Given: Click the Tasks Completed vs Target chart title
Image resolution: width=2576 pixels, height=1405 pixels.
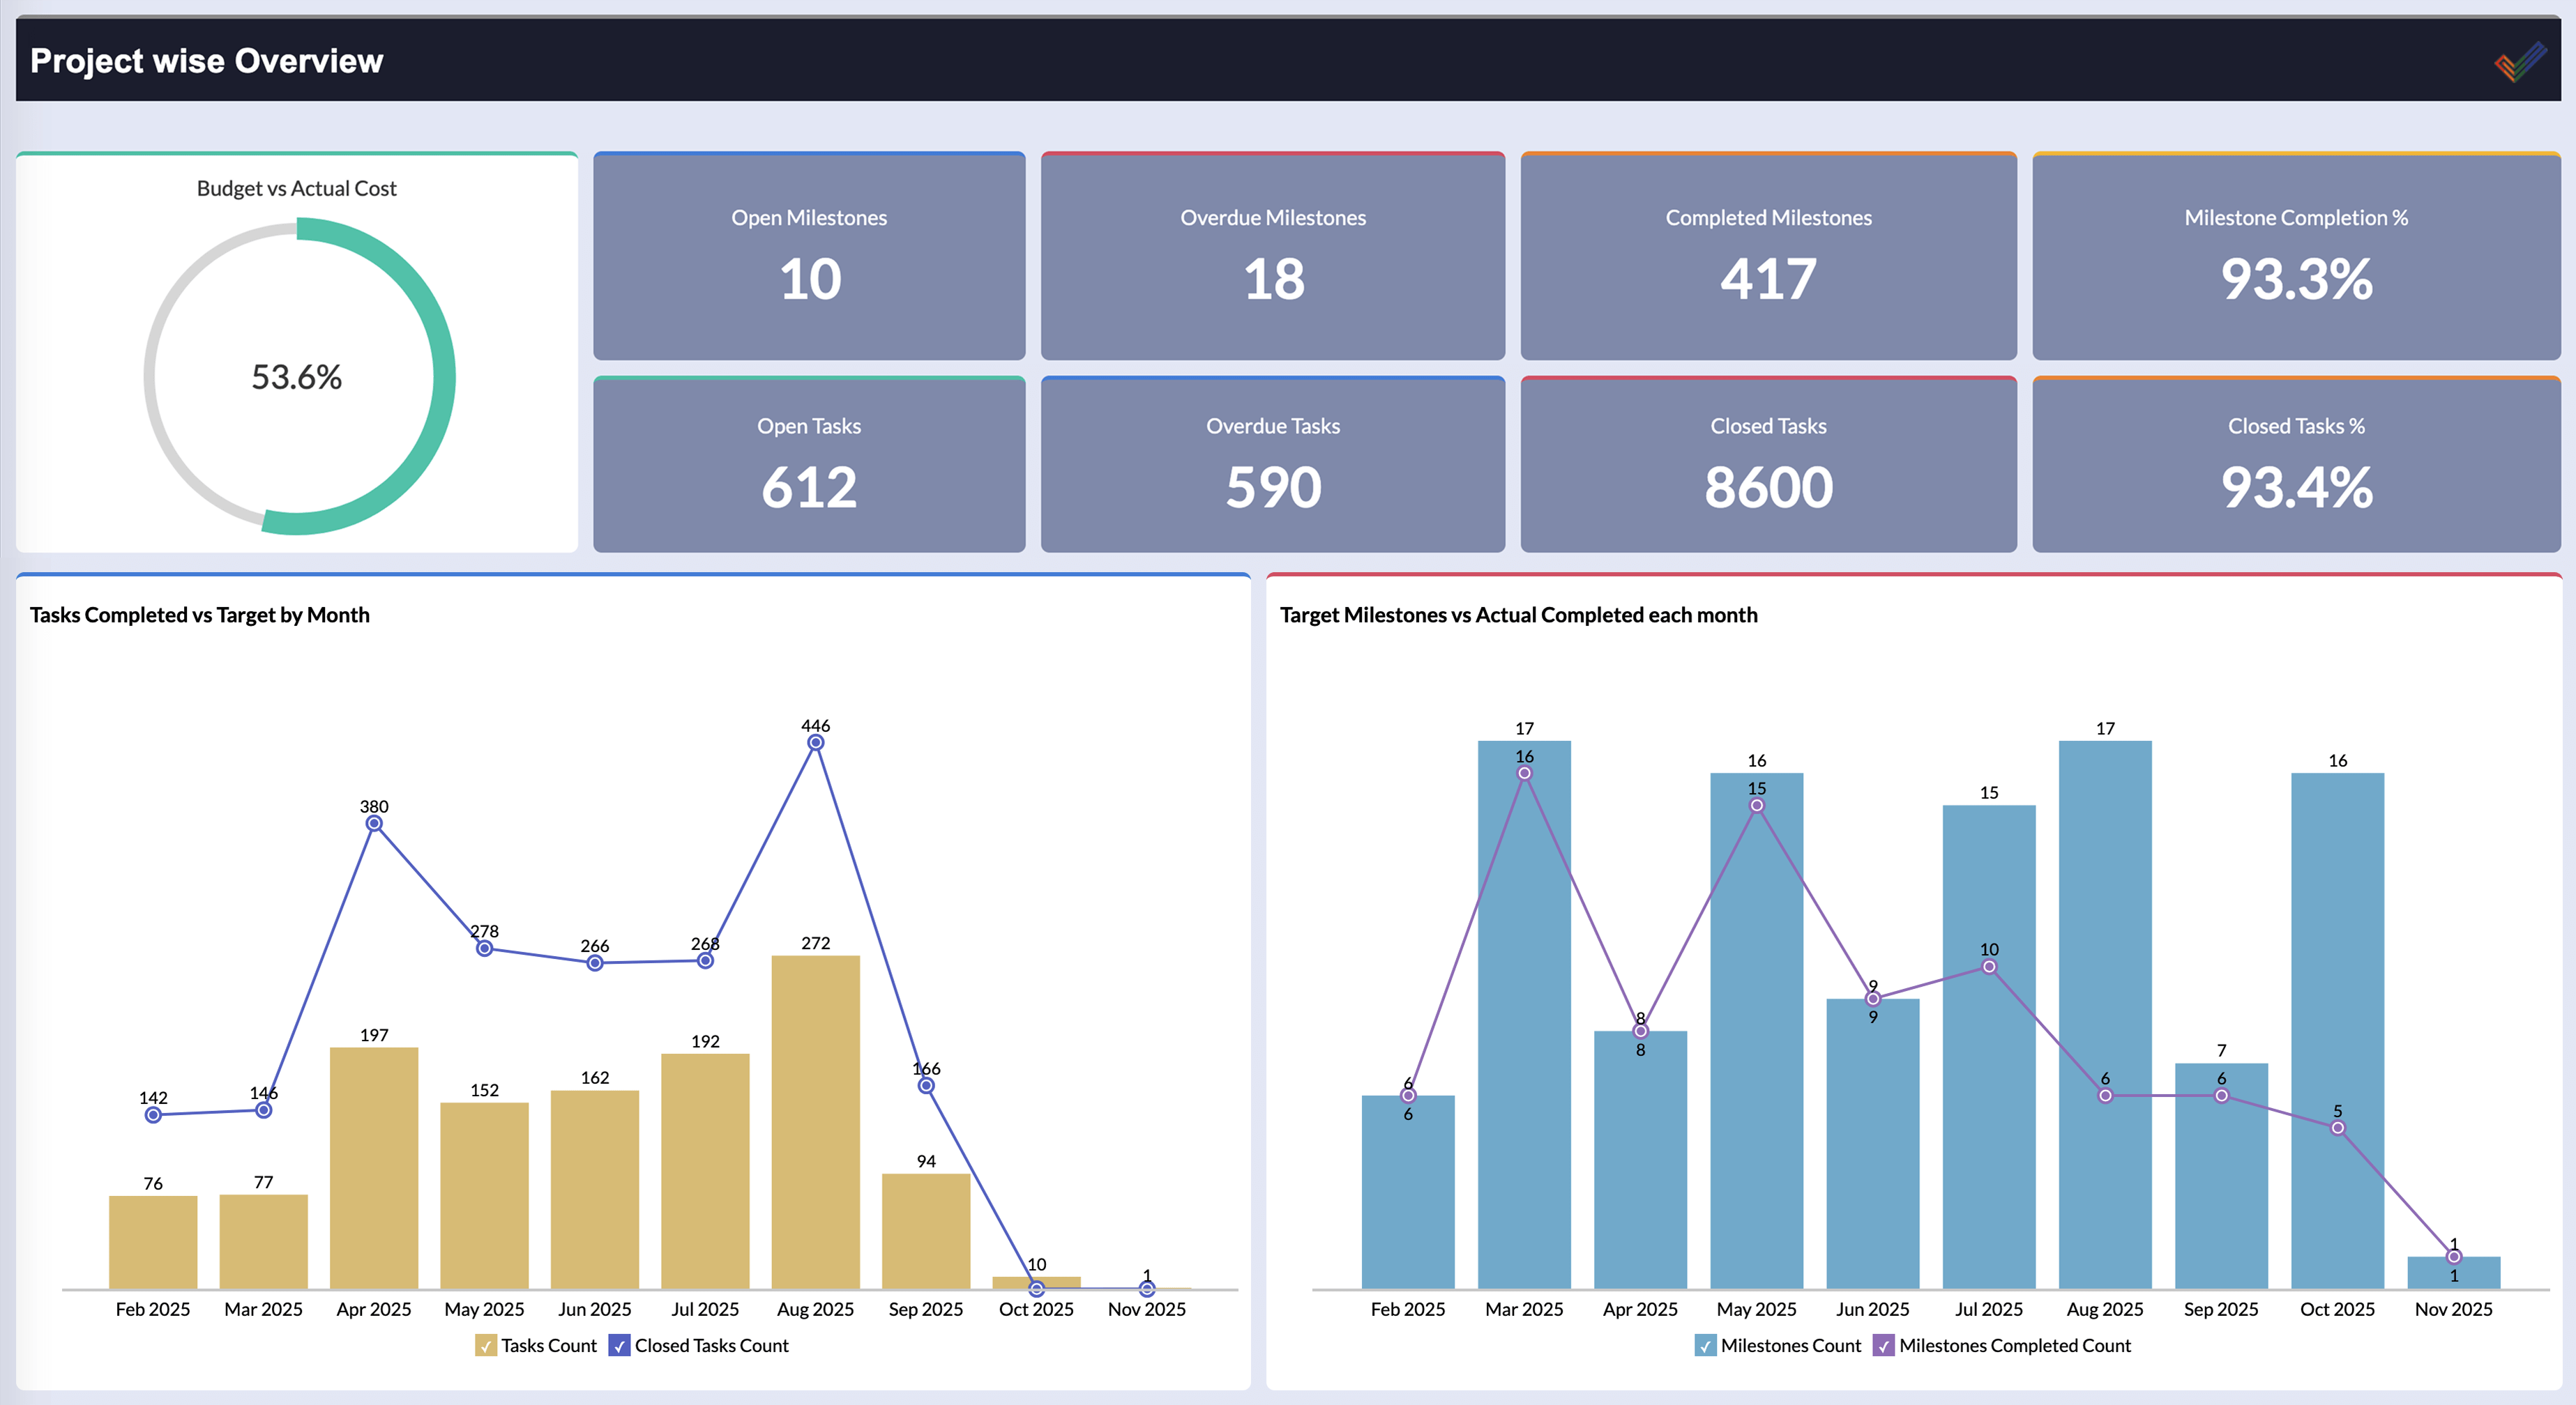Looking at the screenshot, I should click(200, 615).
